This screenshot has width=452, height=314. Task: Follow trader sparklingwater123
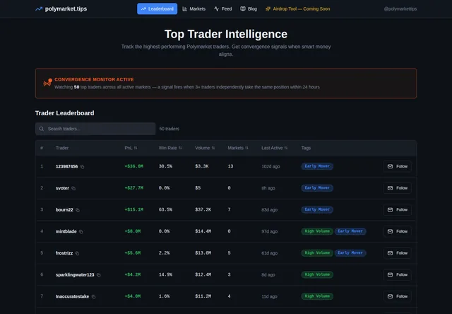[398, 274]
